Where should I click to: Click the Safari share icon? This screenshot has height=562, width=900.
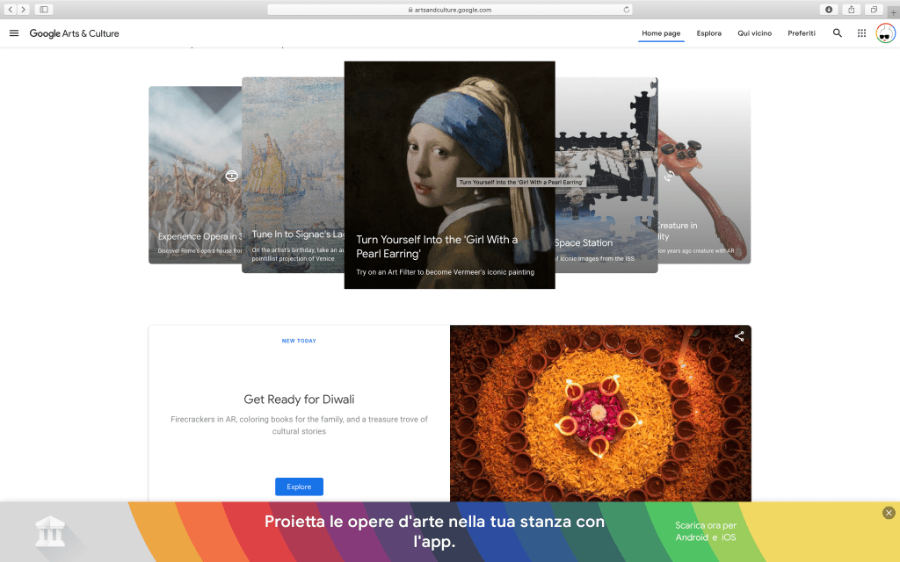[851, 10]
